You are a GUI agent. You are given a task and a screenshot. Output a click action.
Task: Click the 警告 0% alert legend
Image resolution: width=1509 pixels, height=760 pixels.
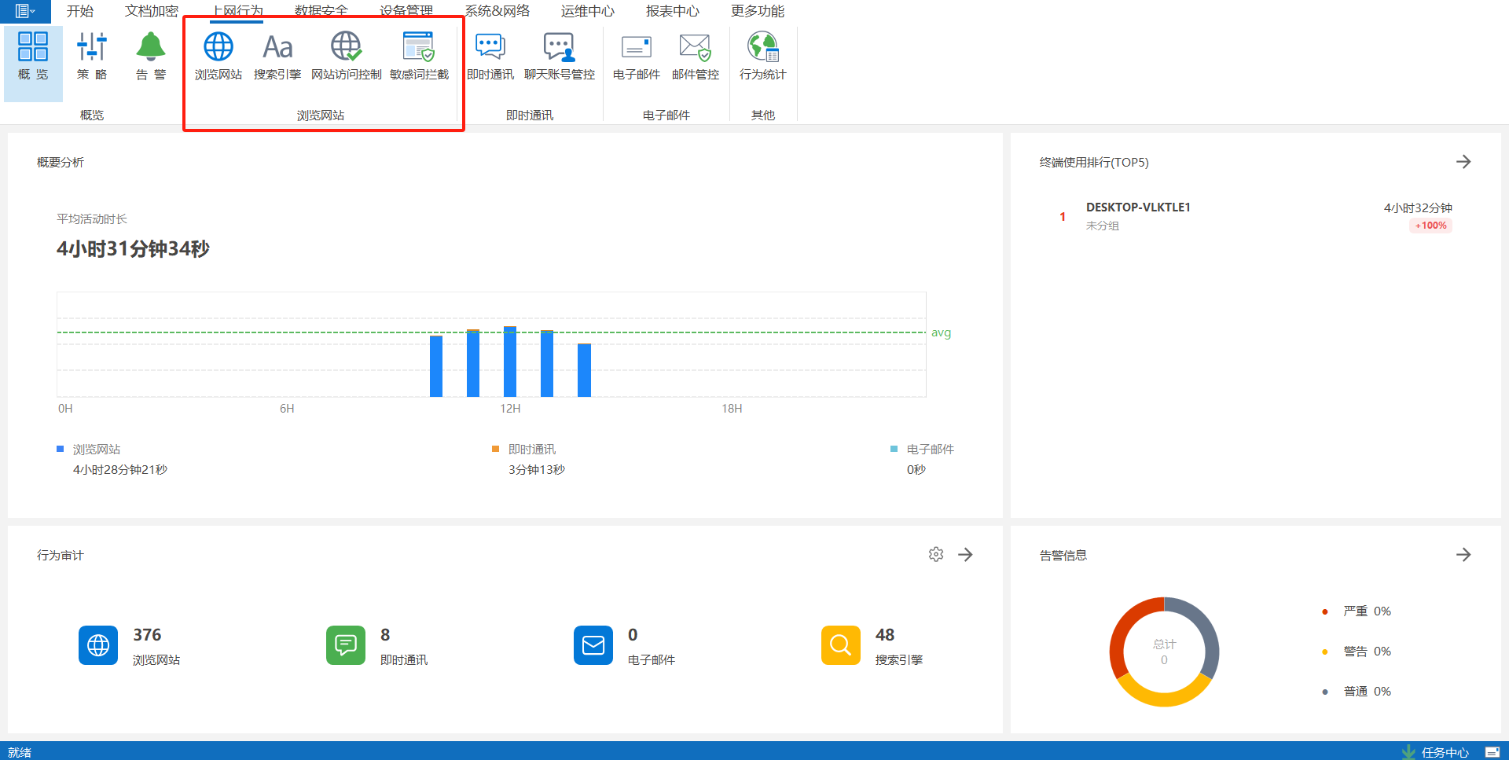1357,652
